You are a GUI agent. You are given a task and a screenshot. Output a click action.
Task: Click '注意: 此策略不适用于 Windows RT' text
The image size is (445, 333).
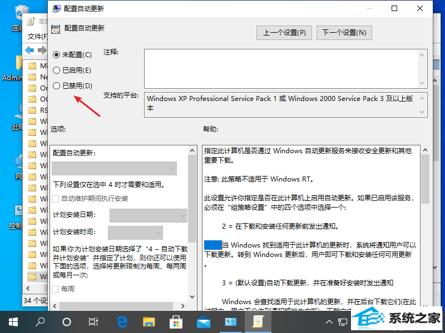coord(259,179)
